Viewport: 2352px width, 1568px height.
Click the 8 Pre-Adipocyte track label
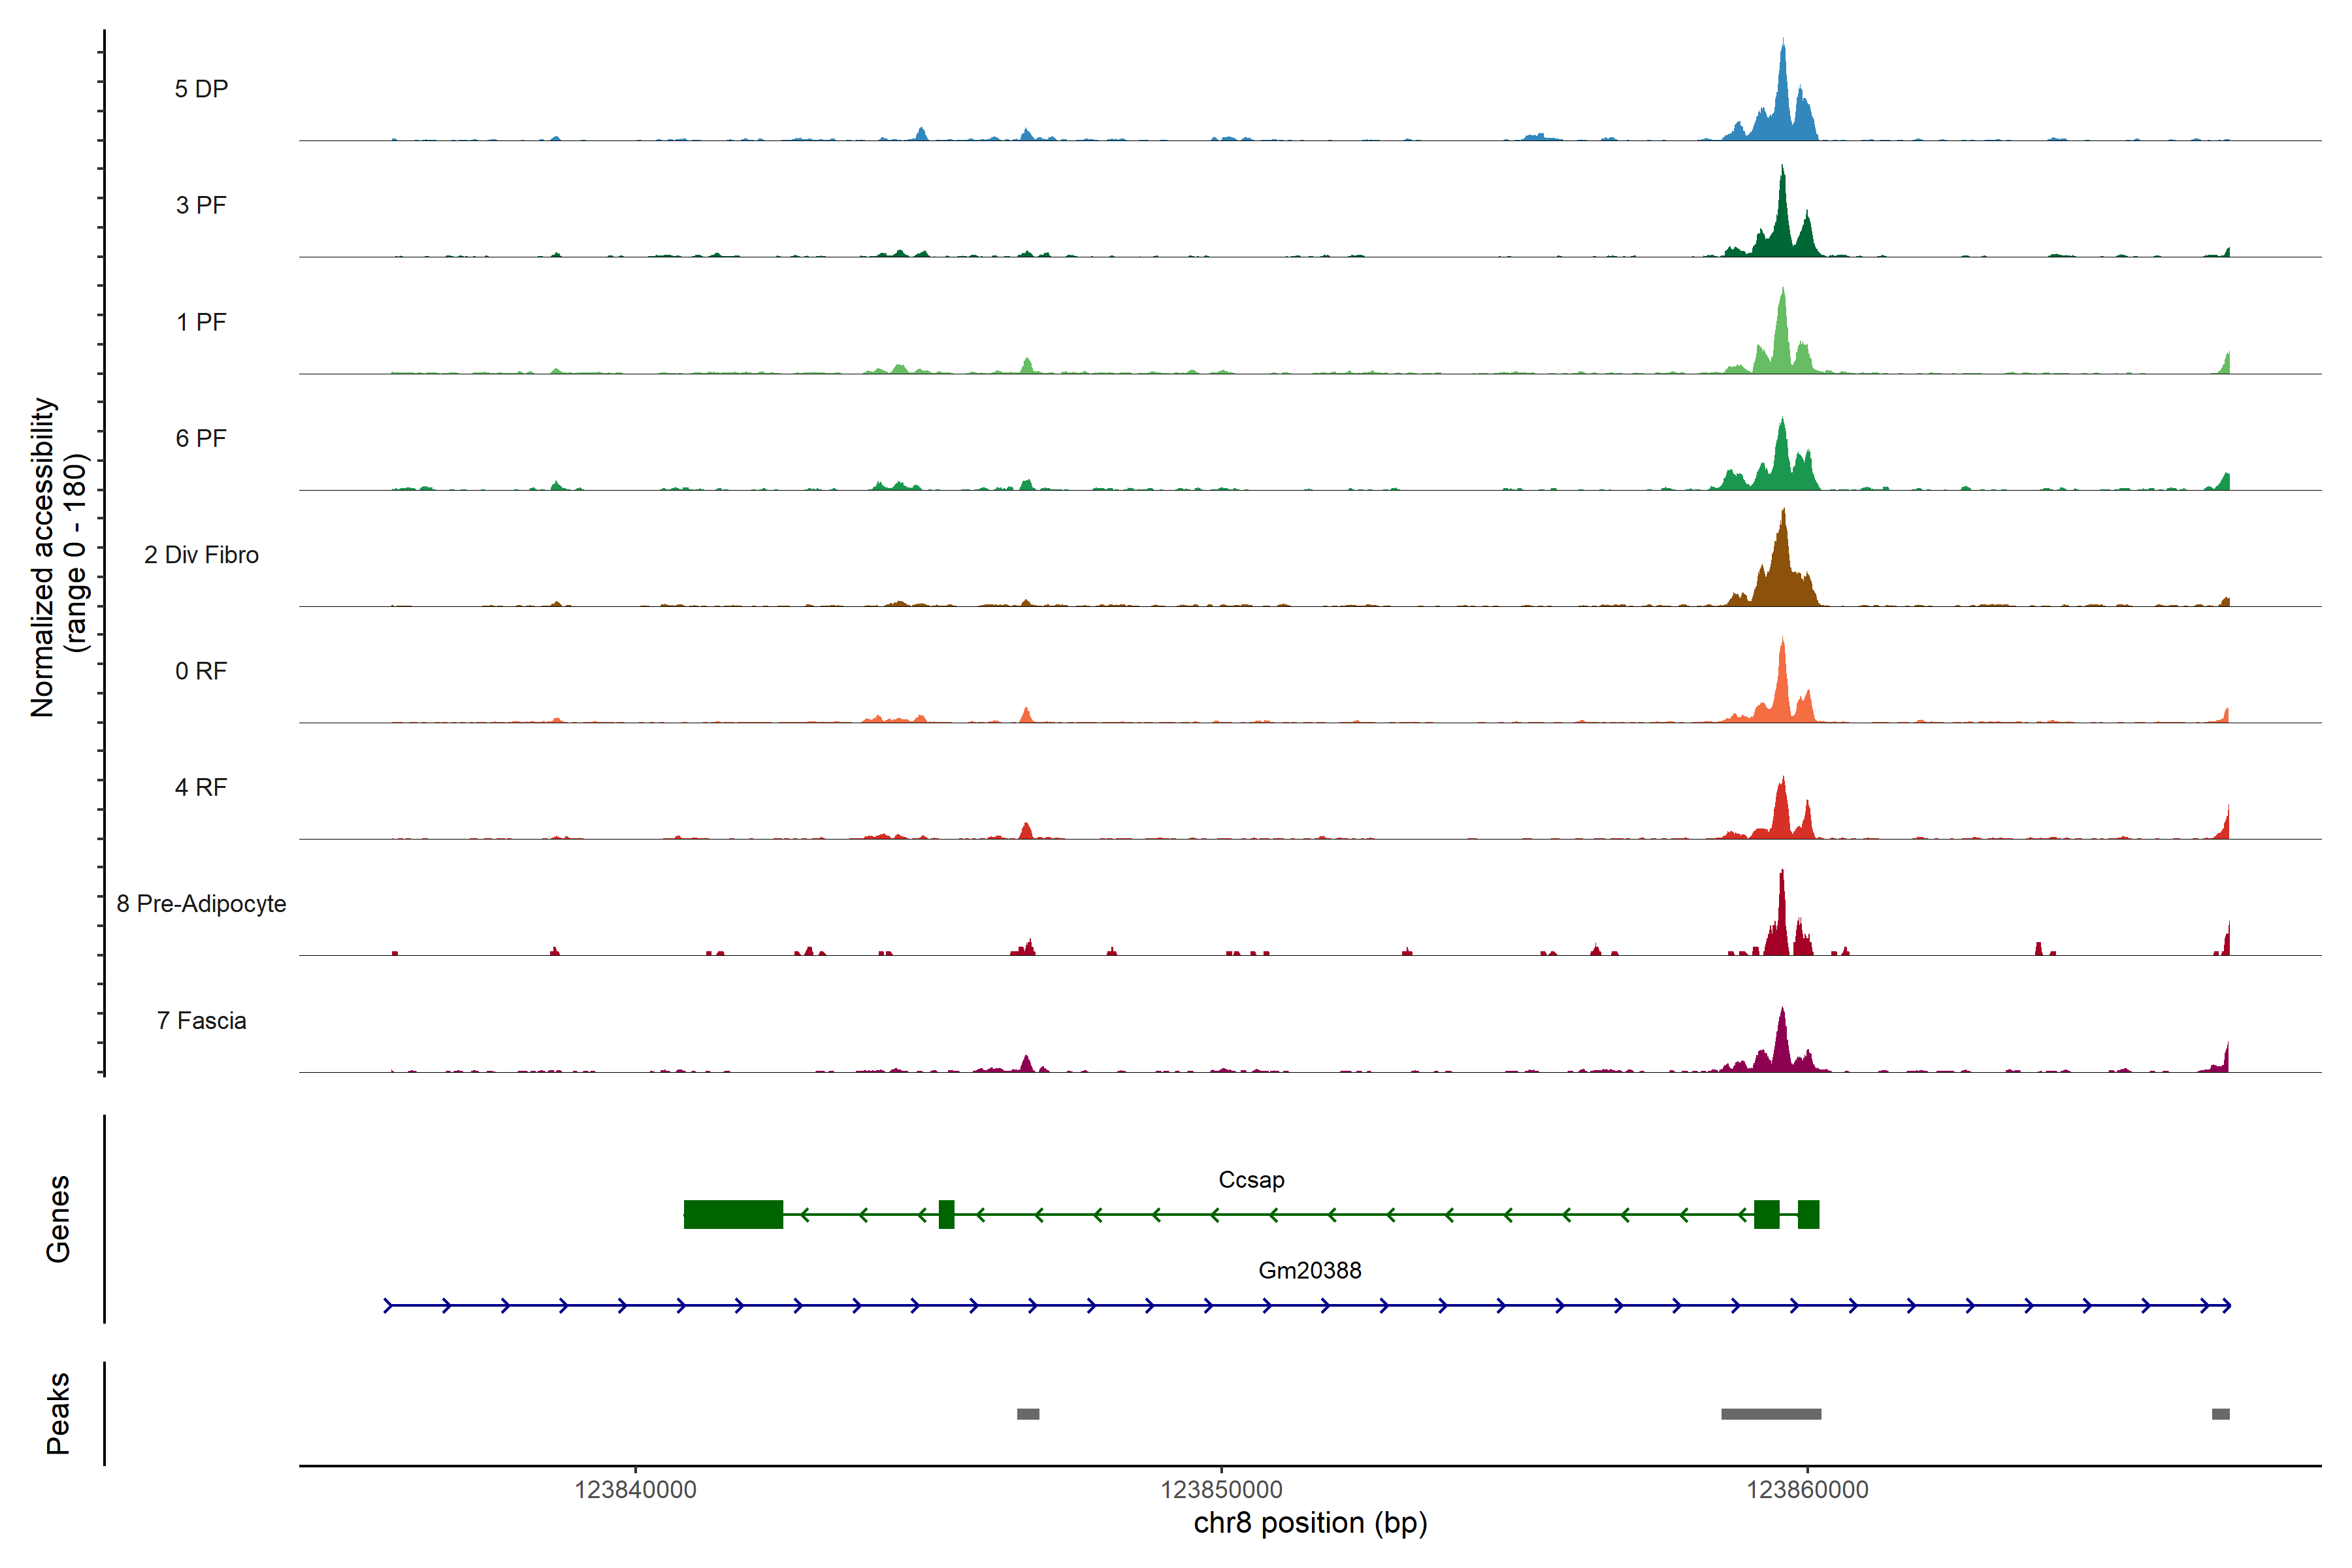[201, 904]
